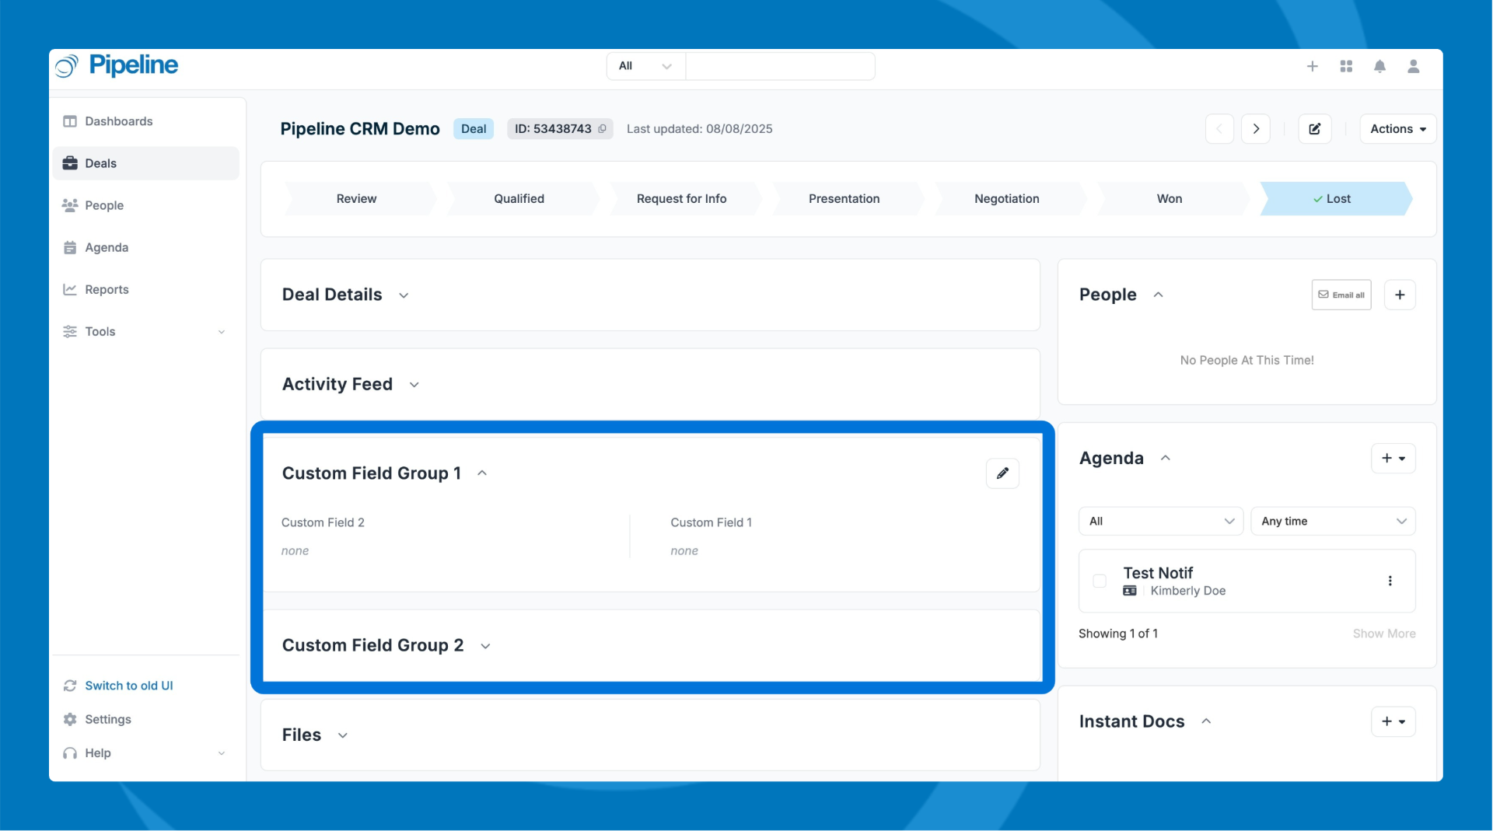Viewport: 1493px width, 831px height.
Task: Click Email all button
Action: (1341, 295)
